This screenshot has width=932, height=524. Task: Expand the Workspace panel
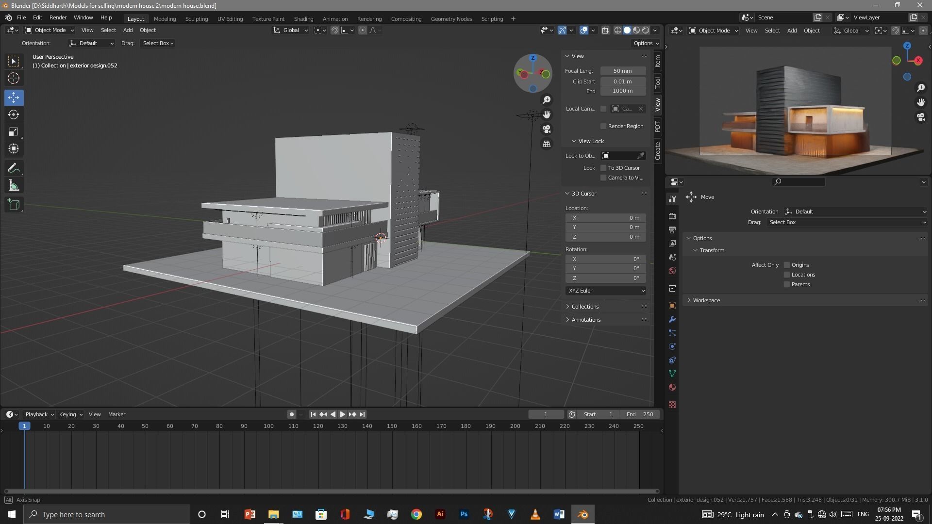(x=706, y=300)
